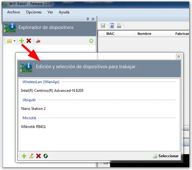Screen dimensions: 192x170
Task: Open the Archivo menu
Action: [x=13, y=12]
